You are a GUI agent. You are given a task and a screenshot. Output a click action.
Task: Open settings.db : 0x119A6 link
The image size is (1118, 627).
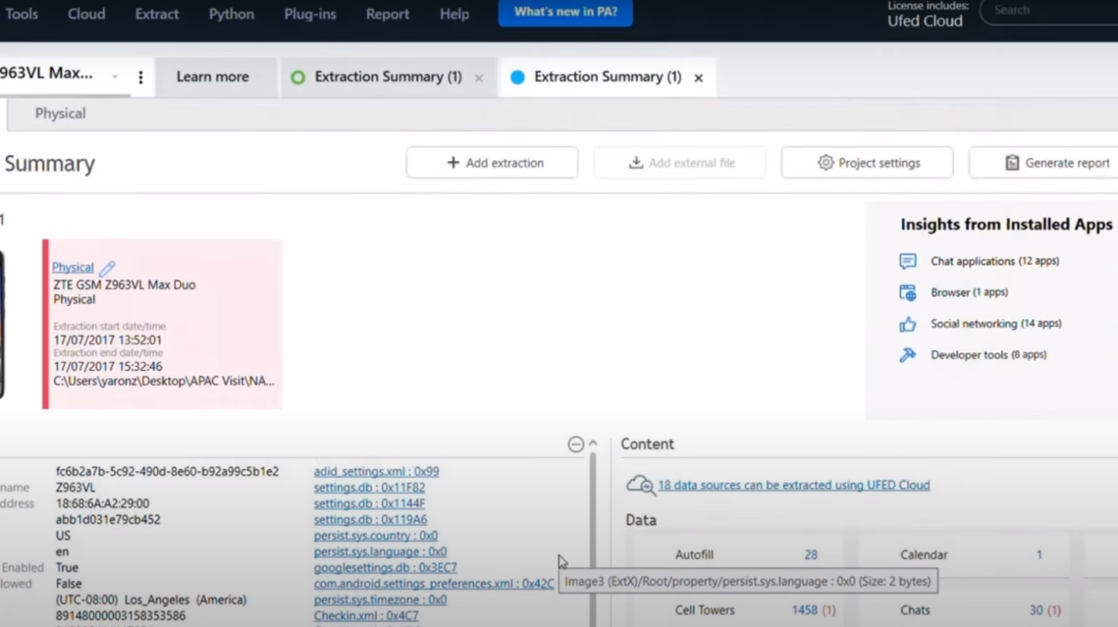tap(370, 519)
